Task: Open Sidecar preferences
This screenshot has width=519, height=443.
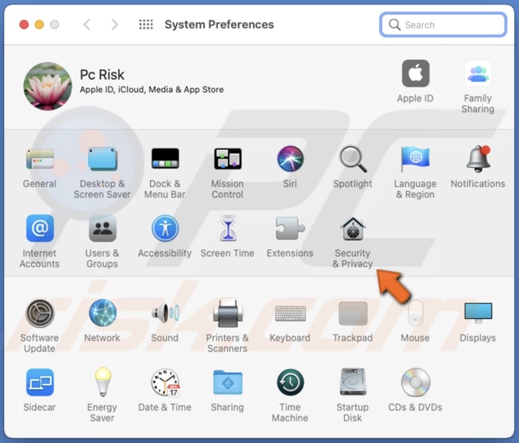Action: click(39, 384)
